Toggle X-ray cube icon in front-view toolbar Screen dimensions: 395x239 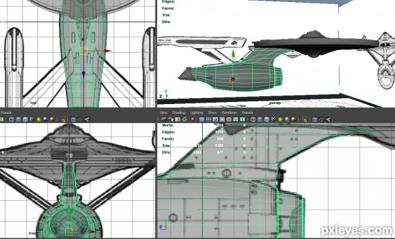(x=73, y=119)
